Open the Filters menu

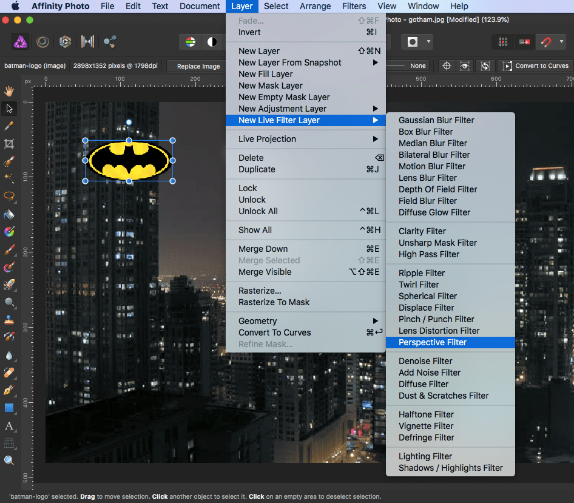point(354,6)
